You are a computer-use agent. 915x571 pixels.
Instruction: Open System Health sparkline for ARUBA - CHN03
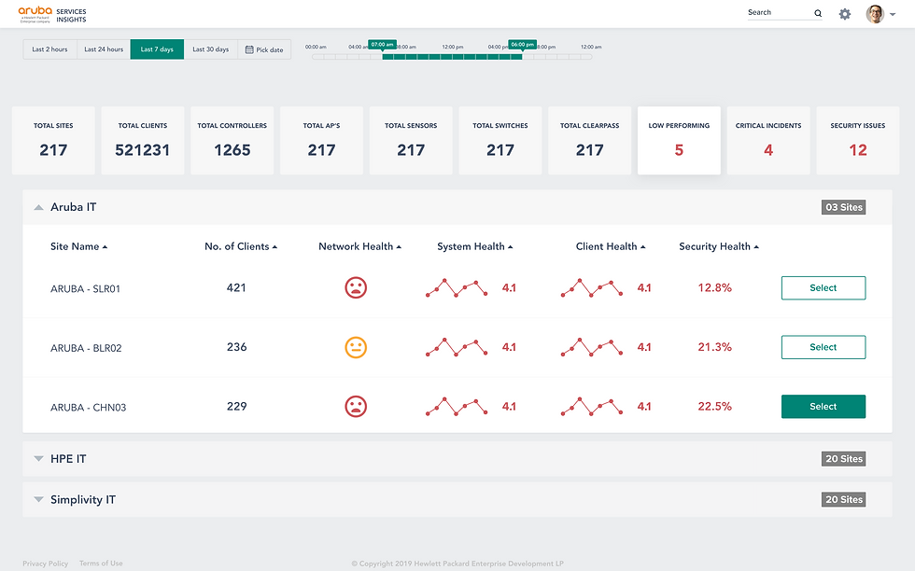(457, 407)
